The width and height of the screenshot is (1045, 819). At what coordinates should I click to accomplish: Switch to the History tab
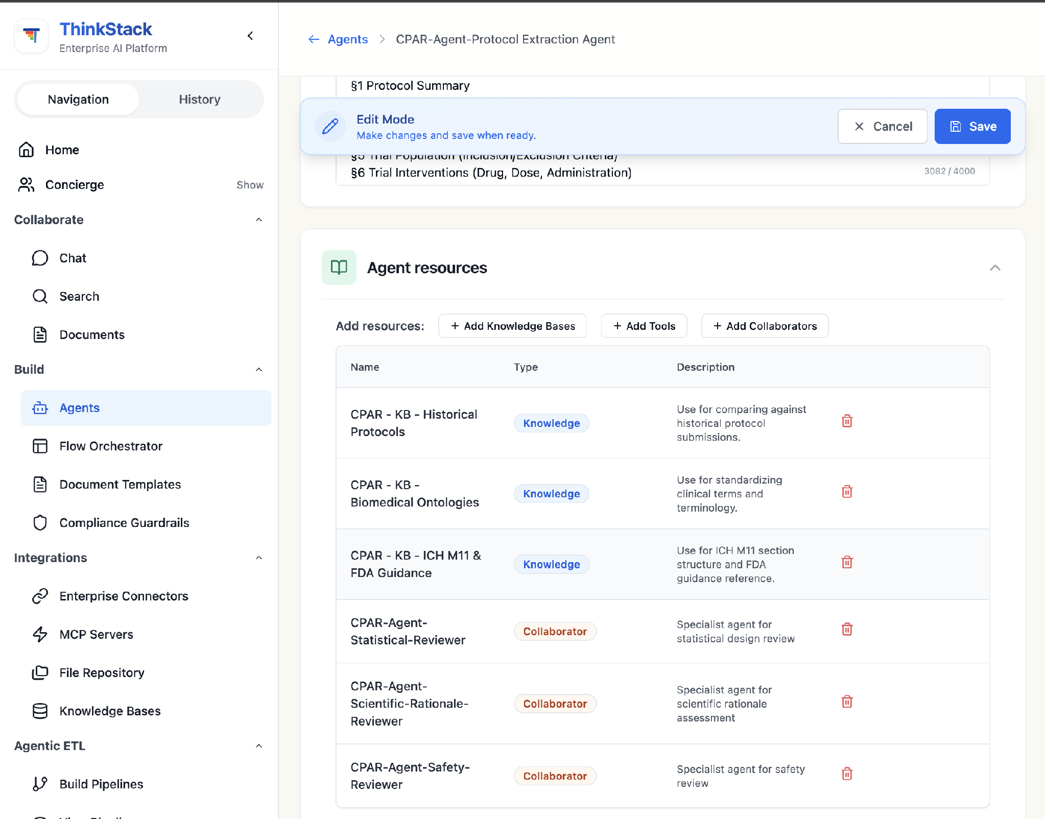pyautogui.click(x=200, y=99)
